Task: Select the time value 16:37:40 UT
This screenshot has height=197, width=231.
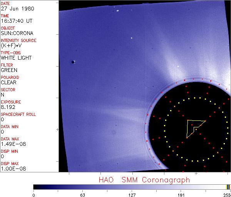Action: (17, 21)
